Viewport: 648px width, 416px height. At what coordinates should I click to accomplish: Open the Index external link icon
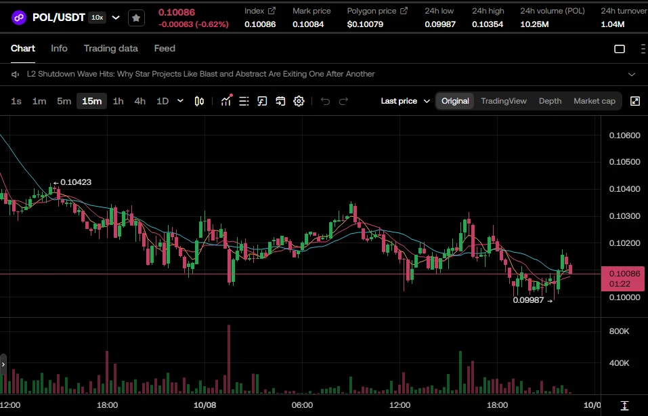click(272, 11)
